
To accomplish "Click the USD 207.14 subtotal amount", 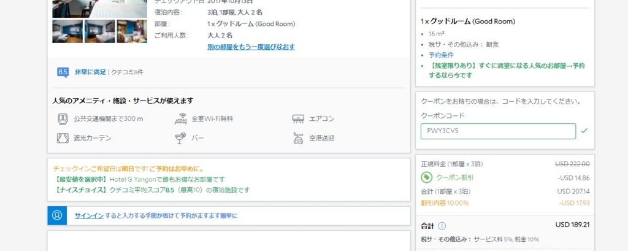I will click(x=573, y=191).
